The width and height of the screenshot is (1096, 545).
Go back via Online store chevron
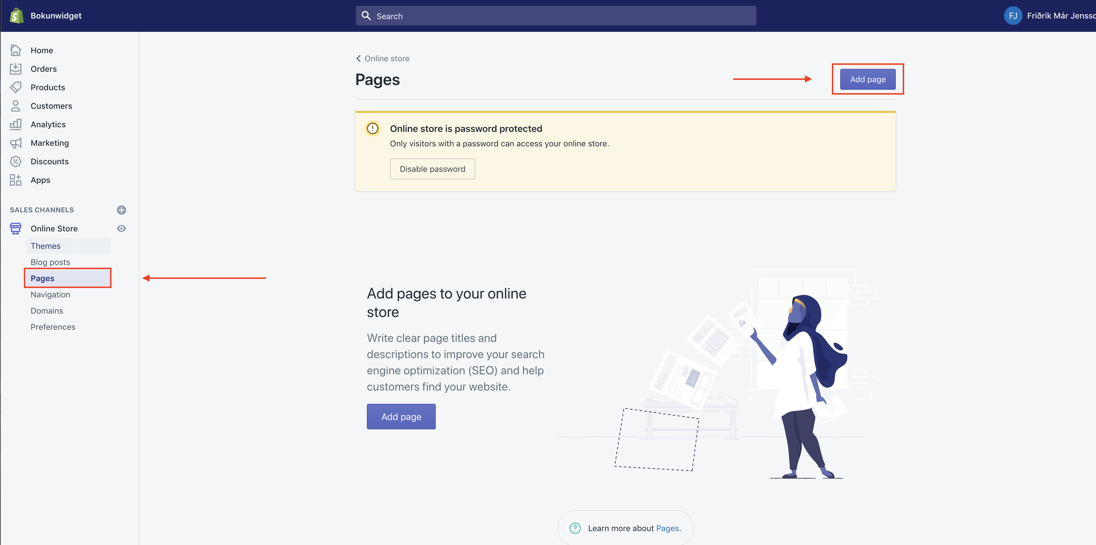[x=359, y=58]
